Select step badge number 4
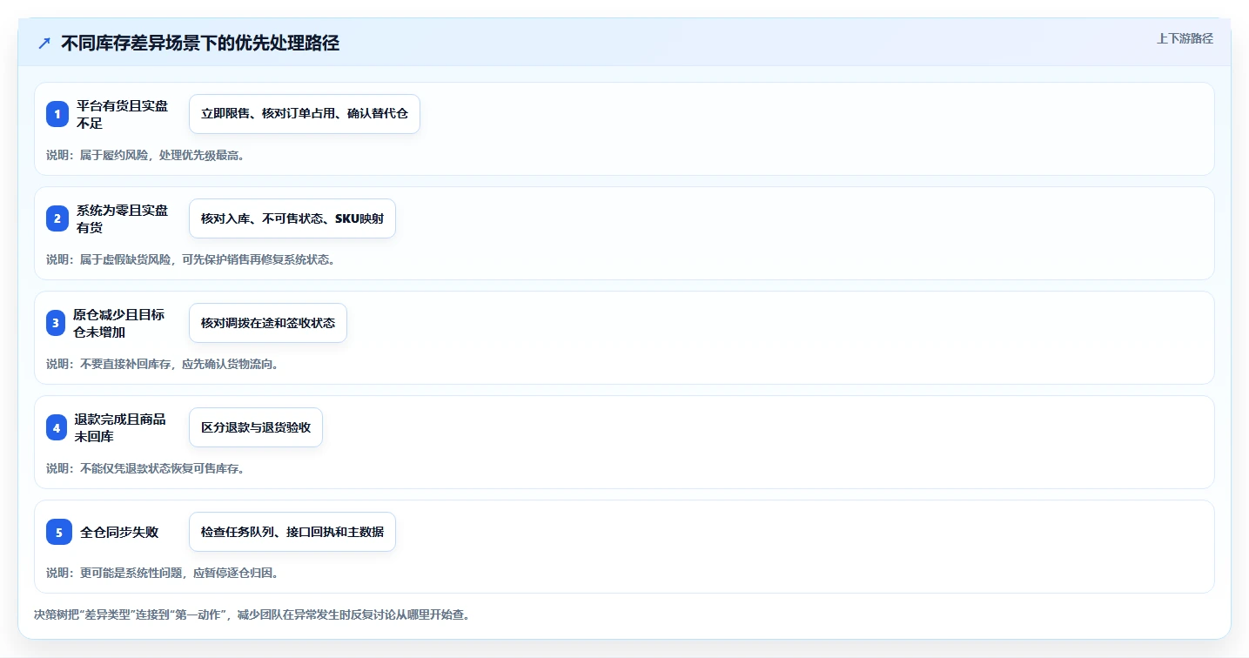The image size is (1249, 658). tap(57, 427)
